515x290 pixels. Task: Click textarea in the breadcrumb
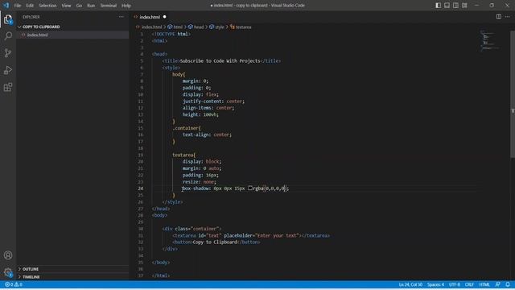(243, 27)
